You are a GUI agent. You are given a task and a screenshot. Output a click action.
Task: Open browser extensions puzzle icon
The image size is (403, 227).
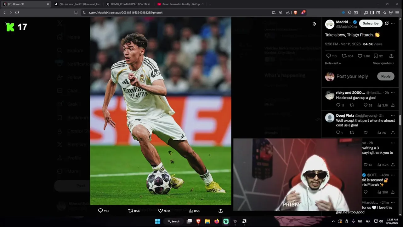tap(349, 13)
